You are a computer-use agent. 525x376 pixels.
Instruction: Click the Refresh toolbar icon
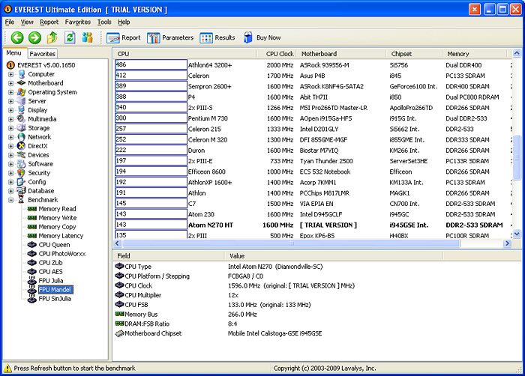[70, 37]
